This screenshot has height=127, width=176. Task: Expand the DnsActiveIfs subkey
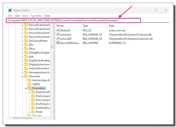tap(29, 92)
